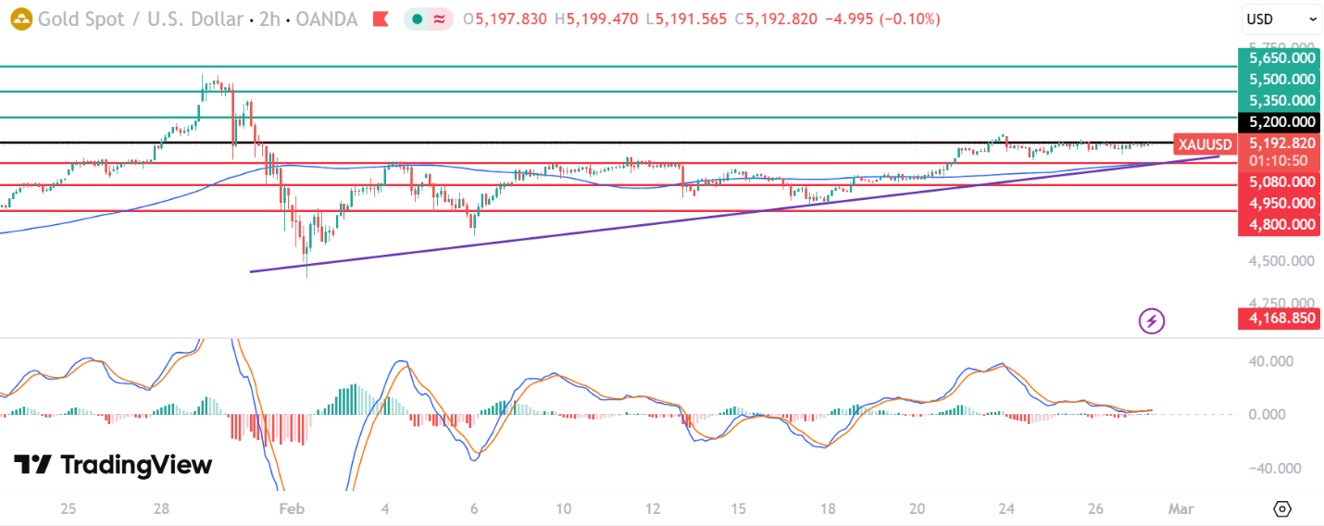Open chart settings hexagon icon
The image size is (1324, 526).
pos(1282,508)
